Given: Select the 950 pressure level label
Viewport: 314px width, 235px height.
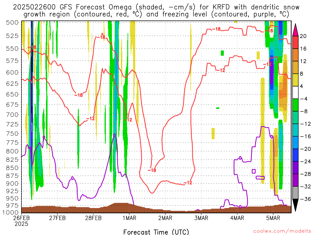Looking at the screenshot, I should pos(12,198).
